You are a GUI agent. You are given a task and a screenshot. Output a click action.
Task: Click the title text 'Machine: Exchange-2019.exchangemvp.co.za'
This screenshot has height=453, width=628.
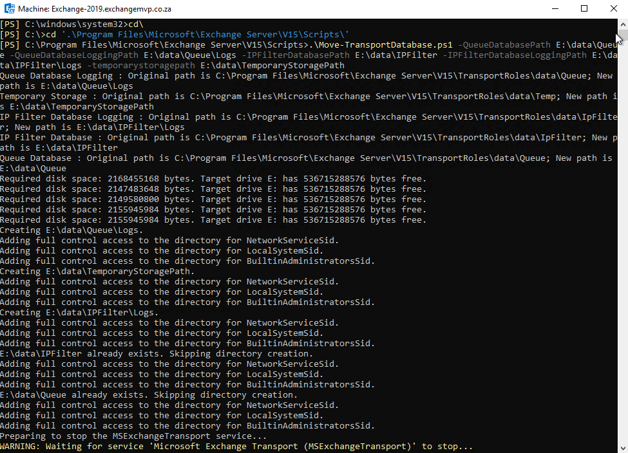(95, 9)
